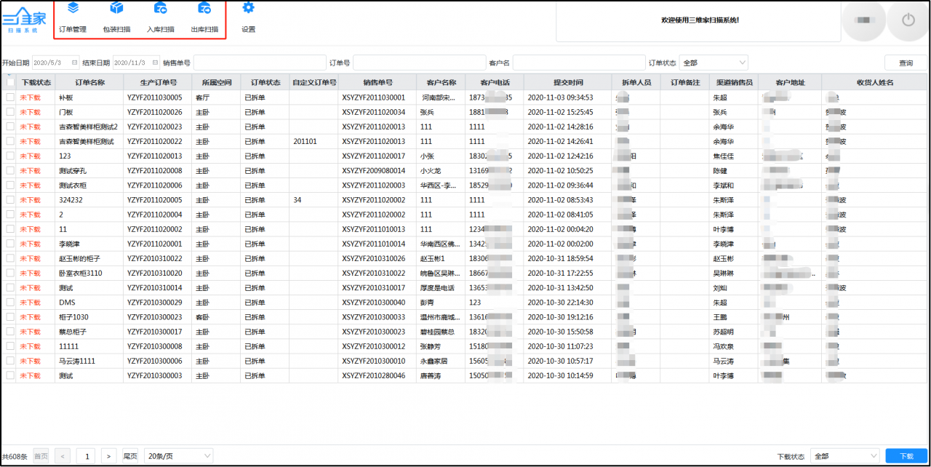Click the 客户名 search input
The height and width of the screenshot is (467, 931).
pyautogui.click(x=579, y=63)
